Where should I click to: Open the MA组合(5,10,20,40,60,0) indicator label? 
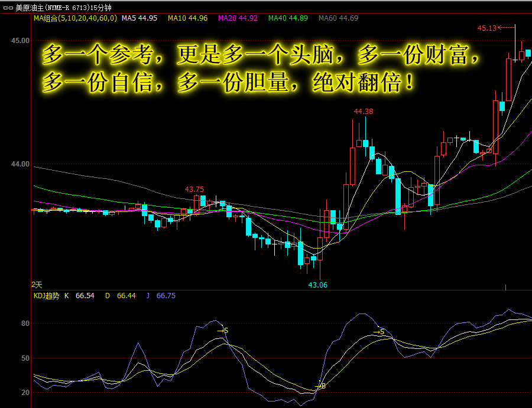pyautogui.click(x=75, y=18)
